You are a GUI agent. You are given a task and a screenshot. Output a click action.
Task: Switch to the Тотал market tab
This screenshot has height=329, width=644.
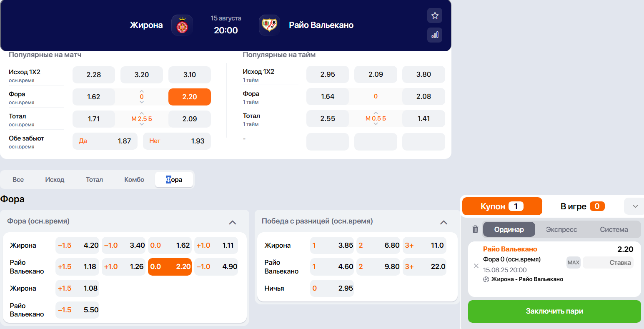[x=95, y=180]
